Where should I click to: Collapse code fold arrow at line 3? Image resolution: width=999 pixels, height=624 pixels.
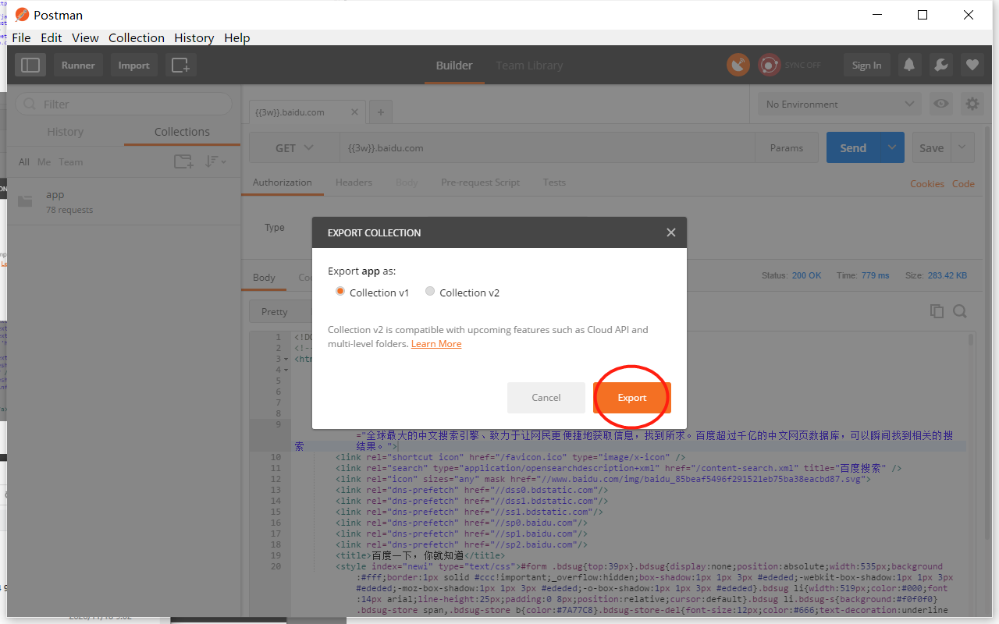click(x=287, y=359)
